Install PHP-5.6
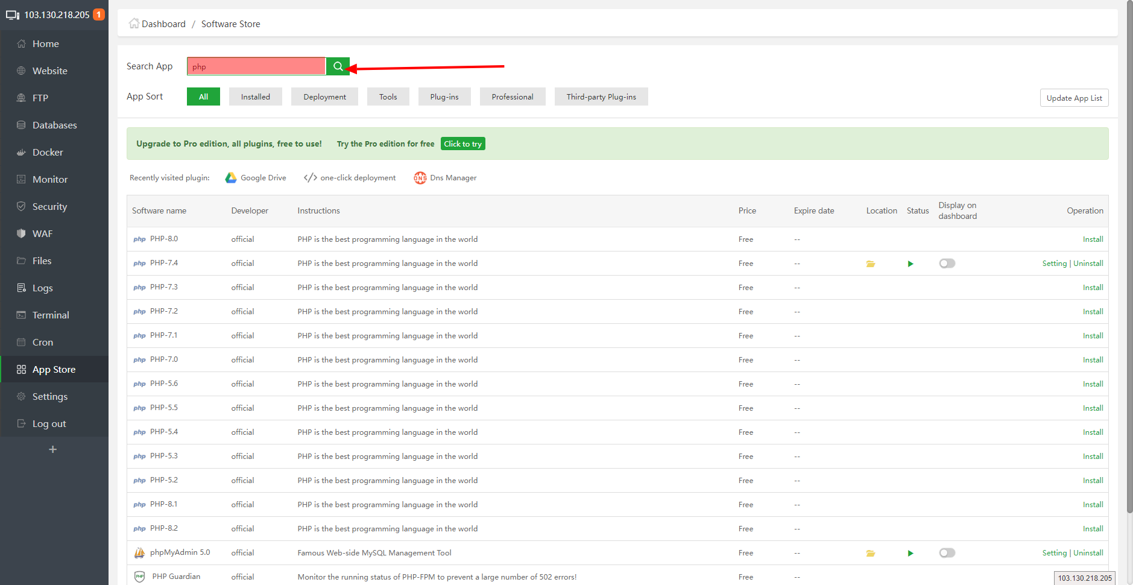This screenshot has width=1133, height=585. tap(1093, 384)
